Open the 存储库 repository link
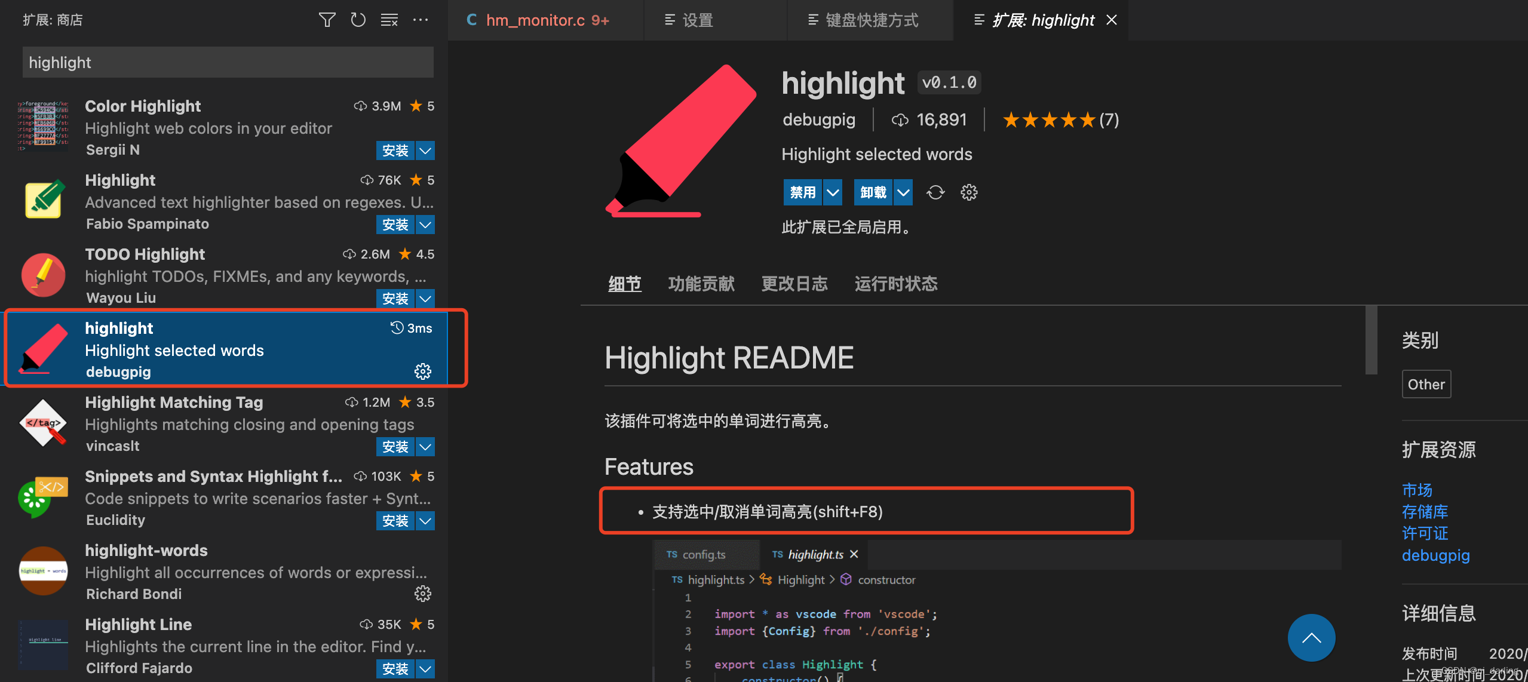 1425,511
